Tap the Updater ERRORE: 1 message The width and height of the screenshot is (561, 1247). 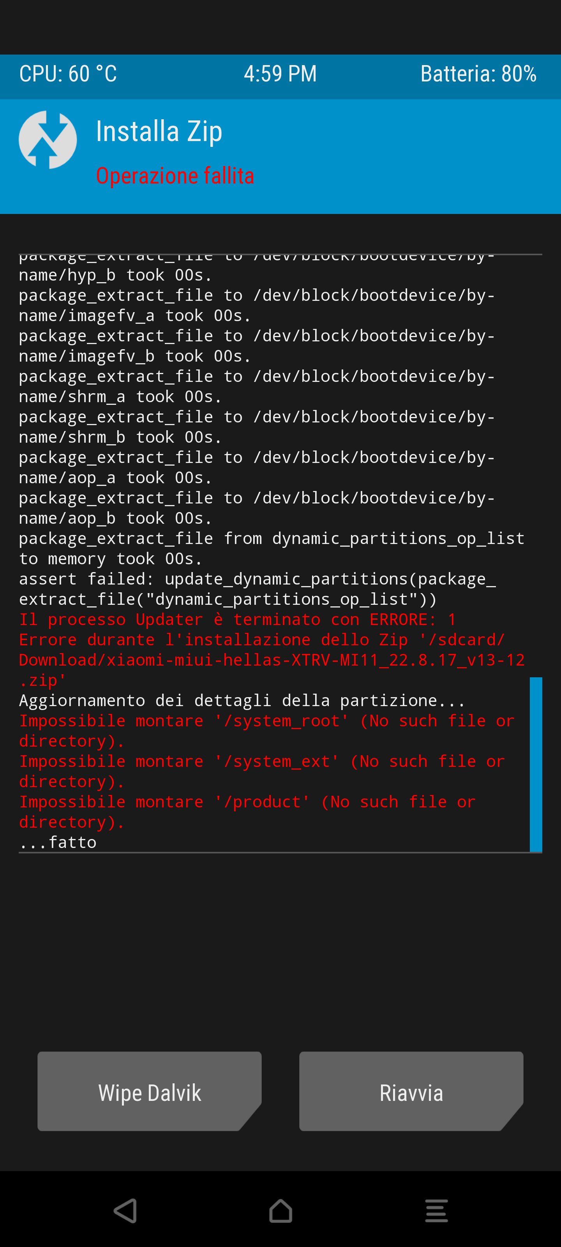(x=237, y=620)
